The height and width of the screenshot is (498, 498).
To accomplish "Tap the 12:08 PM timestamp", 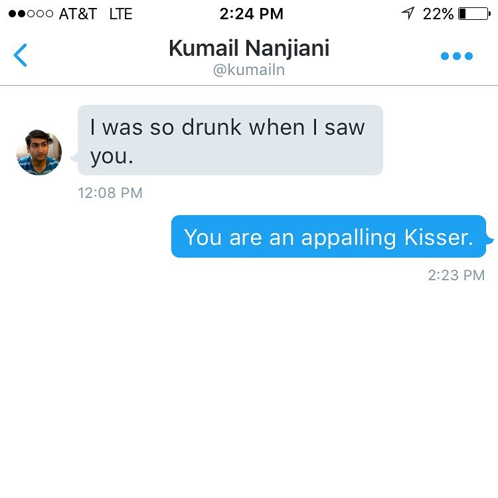I will tap(110, 193).
